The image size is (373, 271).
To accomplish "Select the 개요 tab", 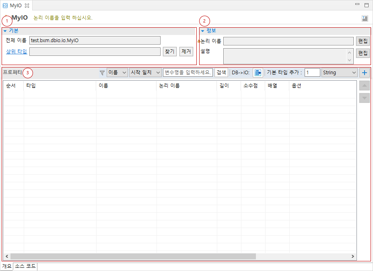I will (x=7, y=266).
